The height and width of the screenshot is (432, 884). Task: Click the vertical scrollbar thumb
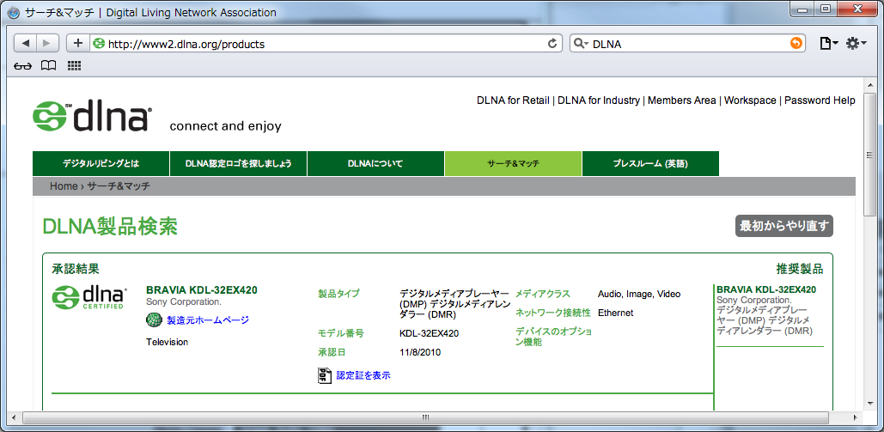click(x=870, y=155)
